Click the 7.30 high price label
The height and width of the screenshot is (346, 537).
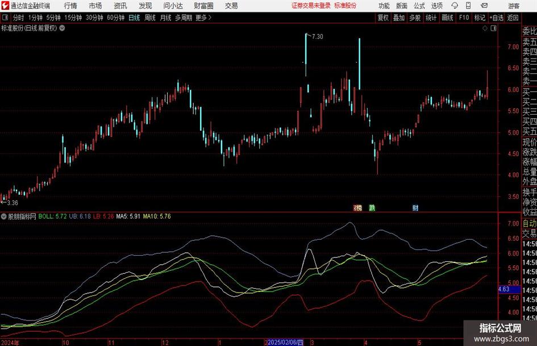(318, 36)
